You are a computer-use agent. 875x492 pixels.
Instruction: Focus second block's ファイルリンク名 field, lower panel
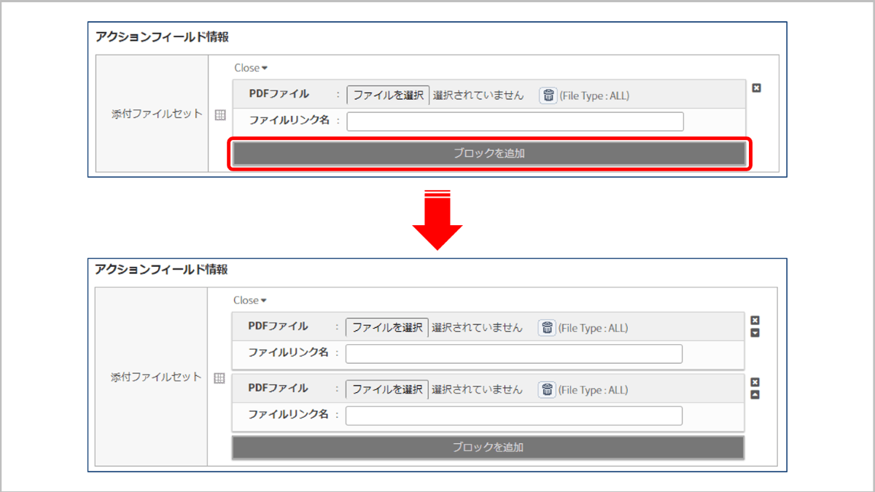513,415
